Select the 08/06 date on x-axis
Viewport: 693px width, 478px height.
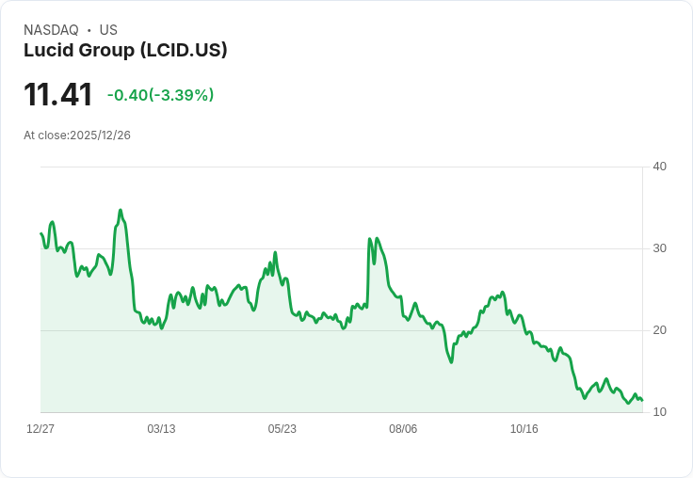tap(403, 428)
